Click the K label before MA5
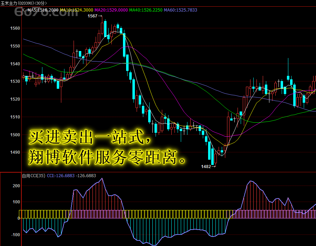 pos(23,10)
